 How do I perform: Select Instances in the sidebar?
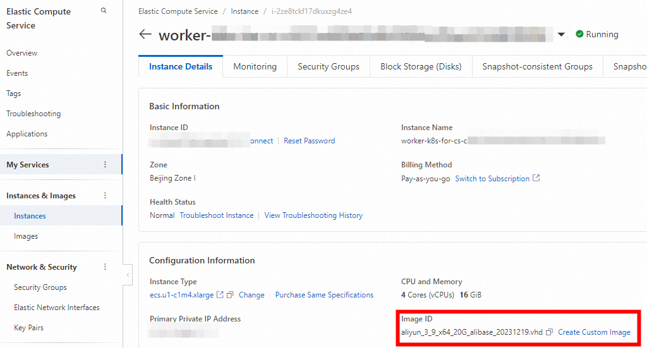pyautogui.click(x=61, y=215)
